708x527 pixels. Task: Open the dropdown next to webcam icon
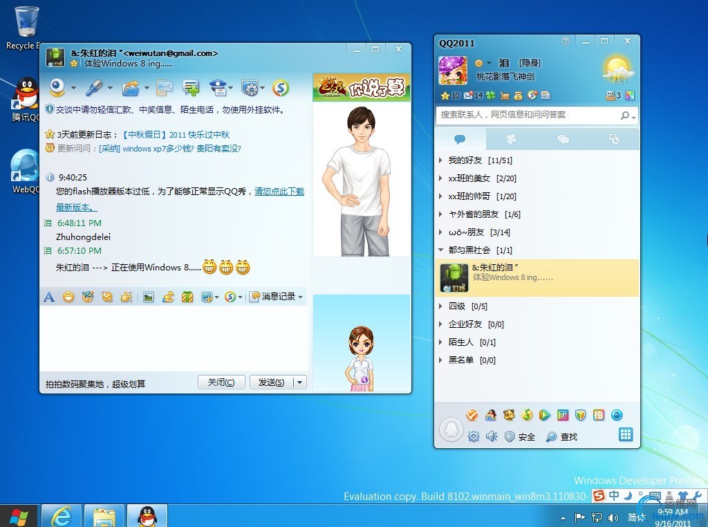(x=73, y=88)
